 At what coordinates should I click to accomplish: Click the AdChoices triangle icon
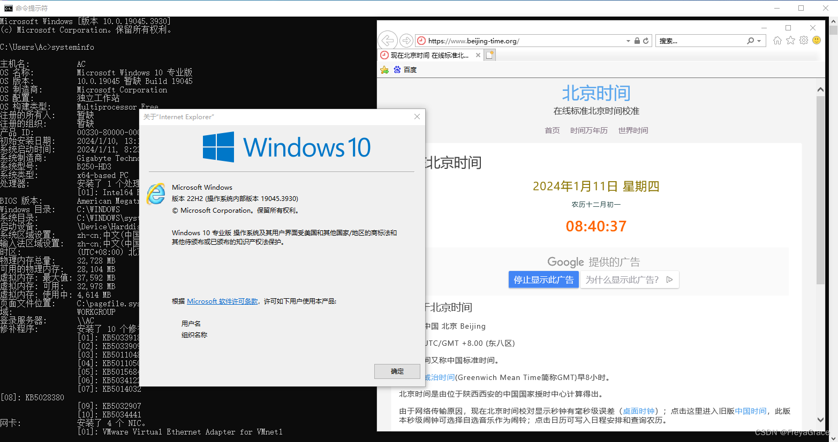pyautogui.click(x=669, y=280)
